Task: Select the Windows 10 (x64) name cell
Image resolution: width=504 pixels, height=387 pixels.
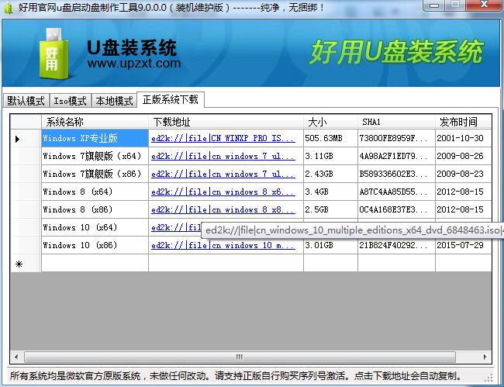Action: [95, 227]
